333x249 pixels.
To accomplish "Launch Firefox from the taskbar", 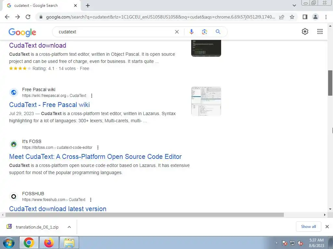I will click(49, 243).
